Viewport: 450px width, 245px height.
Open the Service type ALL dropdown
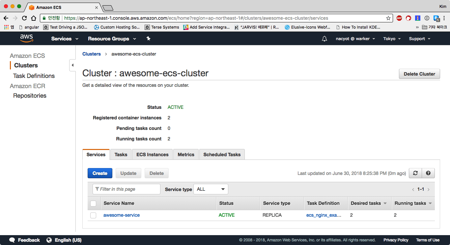click(x=211, y=189)
